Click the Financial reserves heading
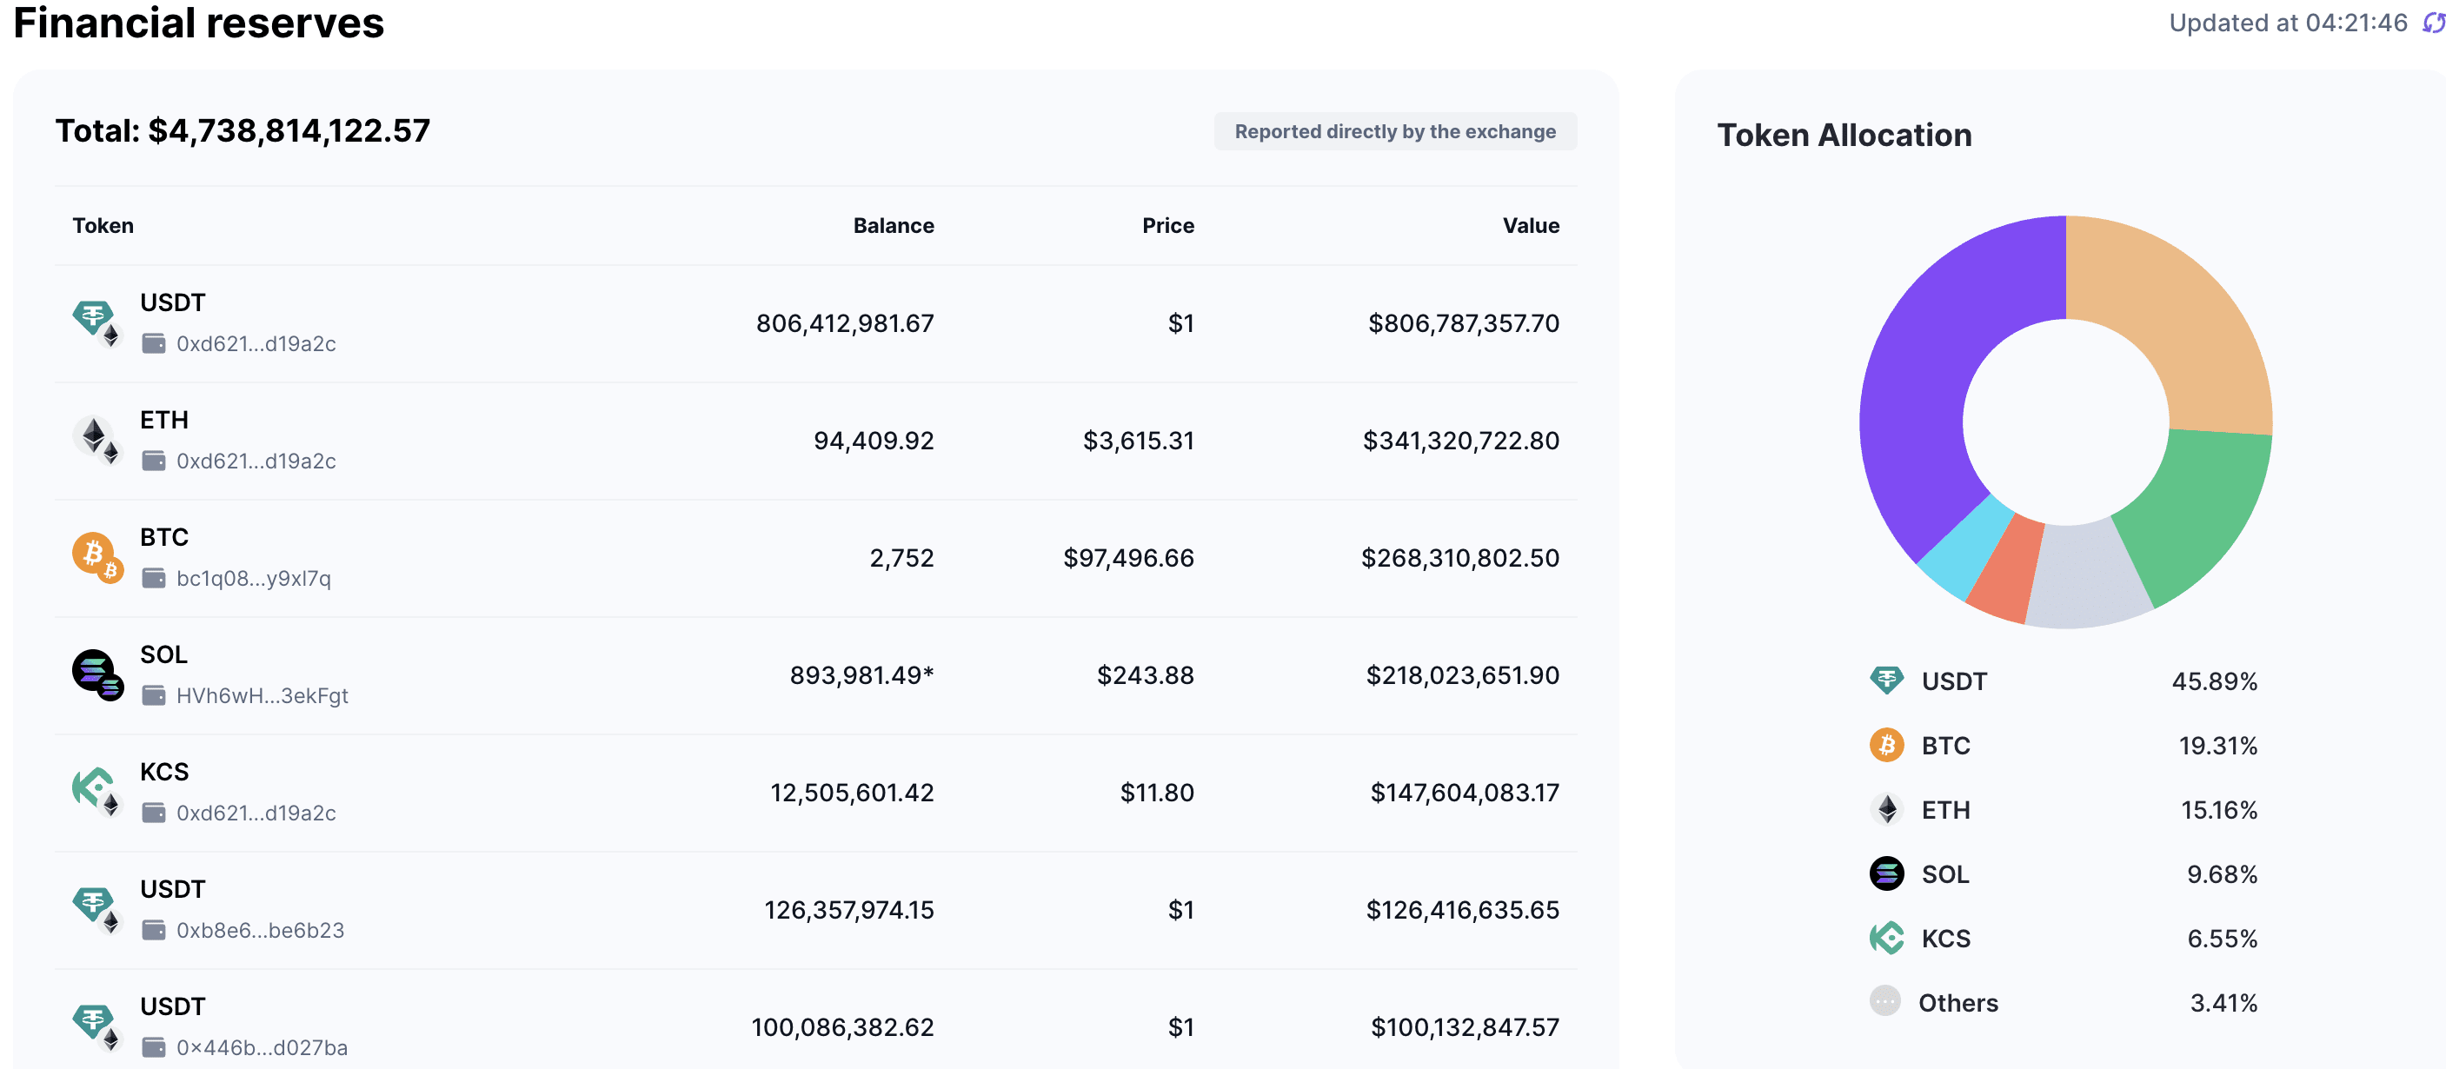Image resolution: width=2446 pixels, height=1069 pixels. 198,23
